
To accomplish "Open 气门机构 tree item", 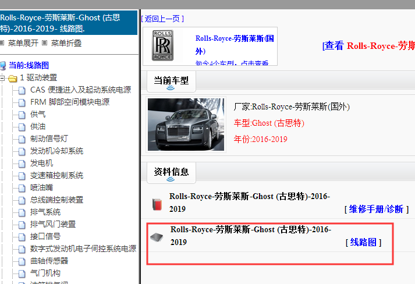I will point(45,273).
